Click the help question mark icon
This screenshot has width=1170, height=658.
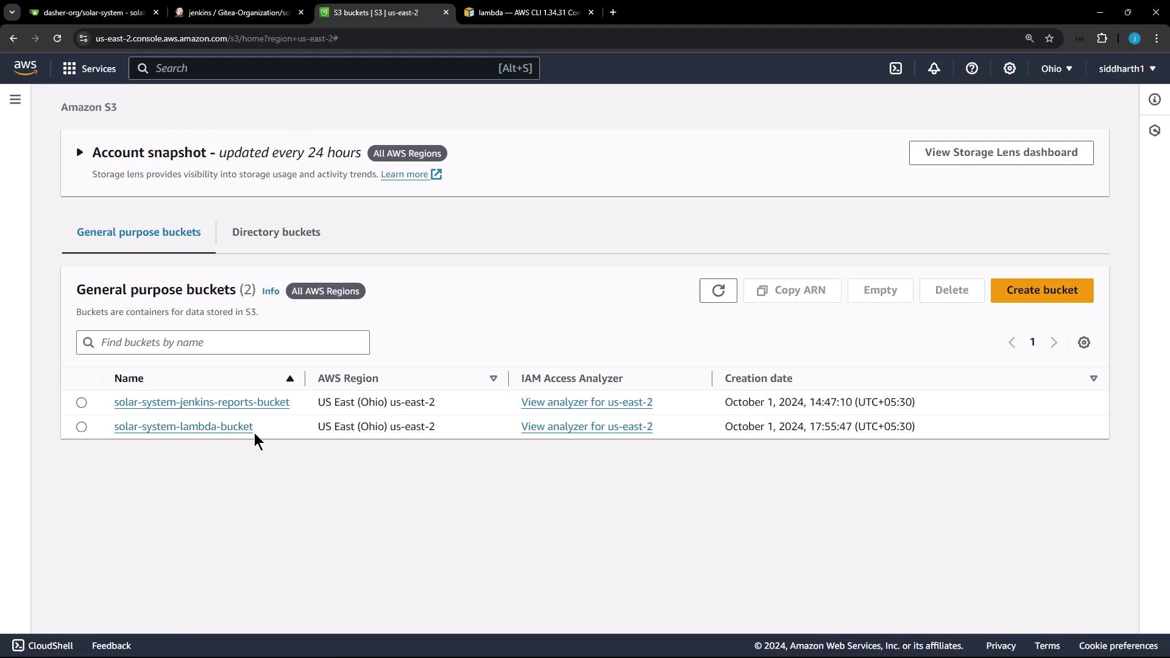click(x=972, y=69)
